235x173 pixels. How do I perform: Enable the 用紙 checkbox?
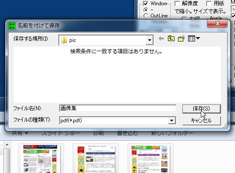pyautogui.click(x=209, y=3)
